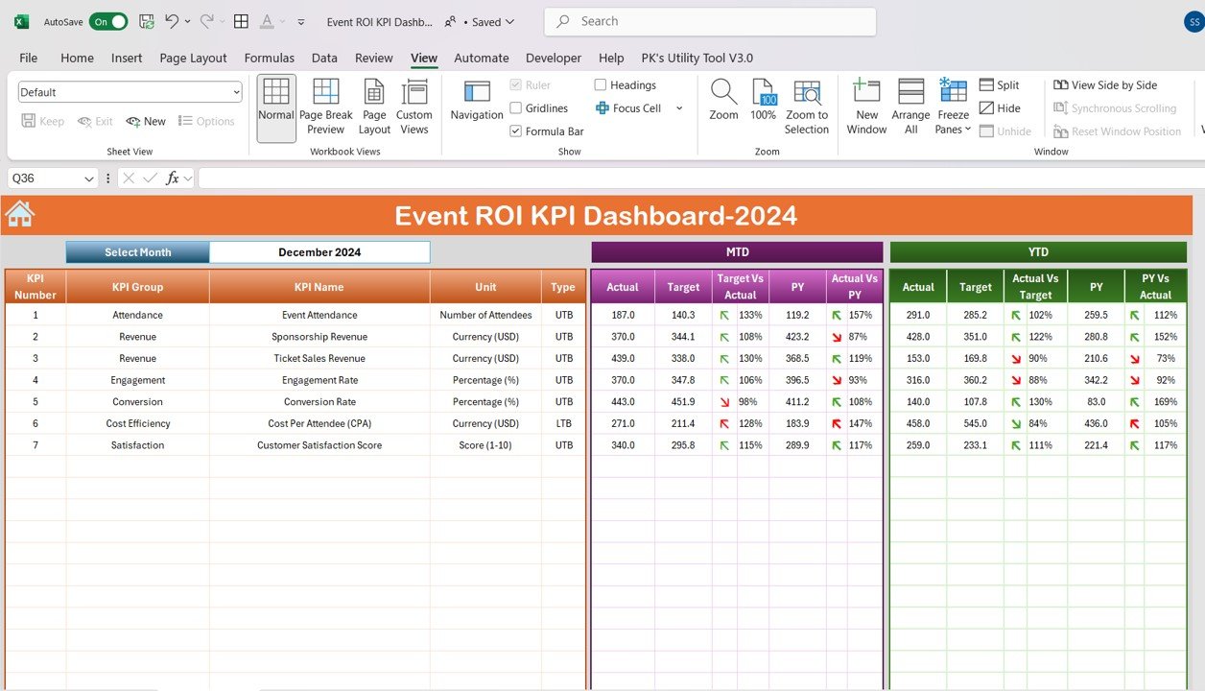
Task: Switch to the Insert tab
Action: pos(127,58)
